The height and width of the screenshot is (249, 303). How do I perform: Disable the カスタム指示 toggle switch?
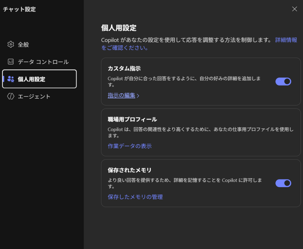point(283,81)
